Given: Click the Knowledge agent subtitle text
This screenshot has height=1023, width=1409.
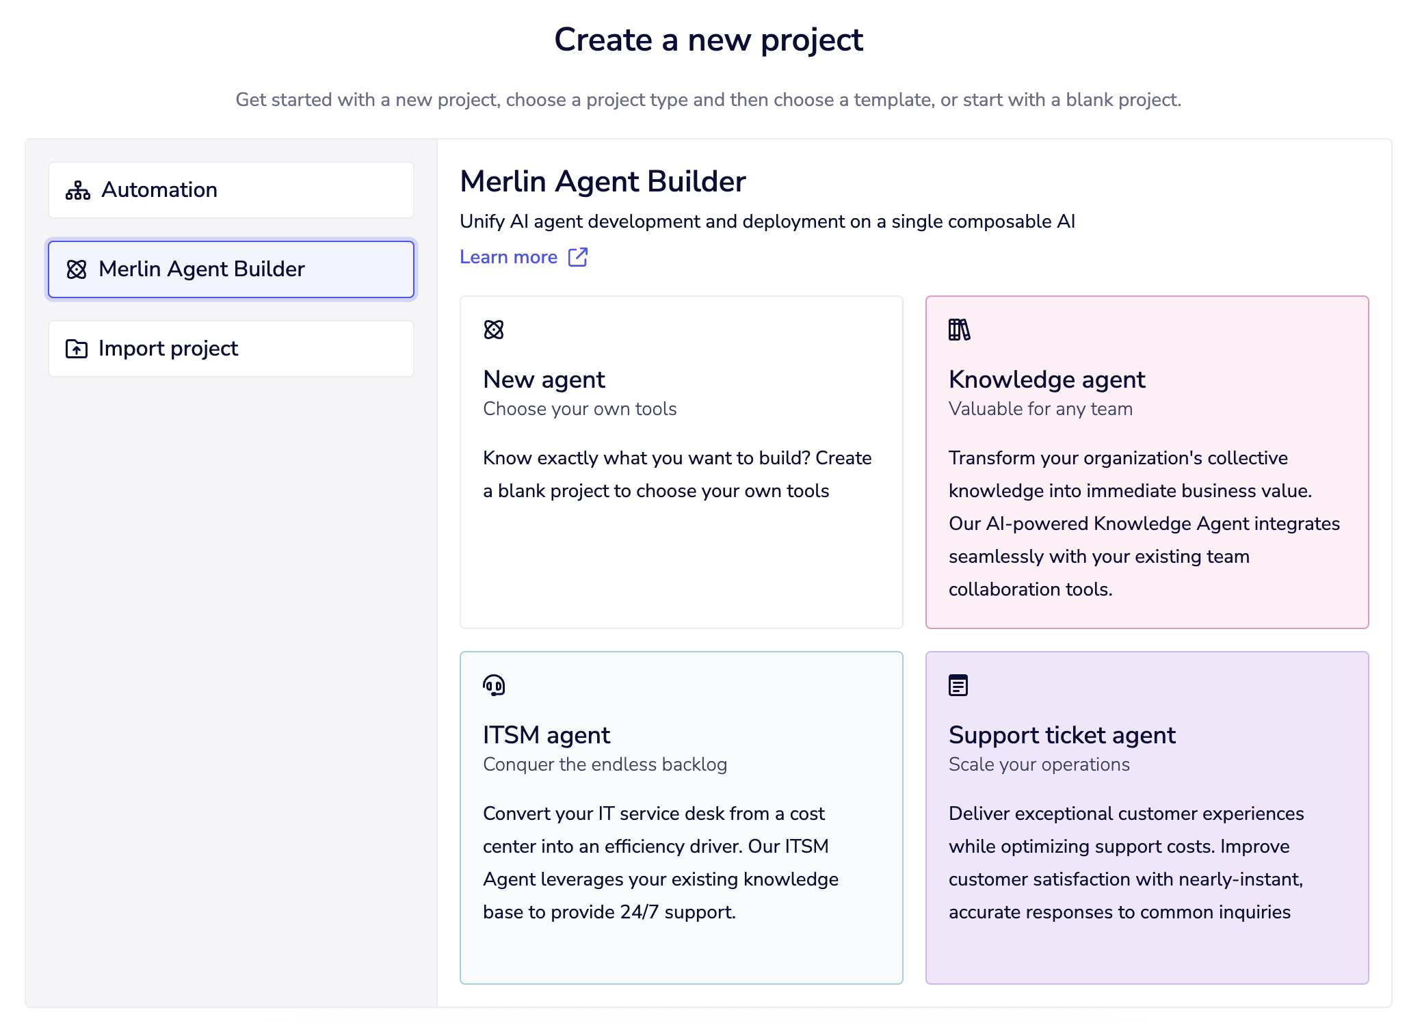Looking at the screenshot, I should (1040, 409).
